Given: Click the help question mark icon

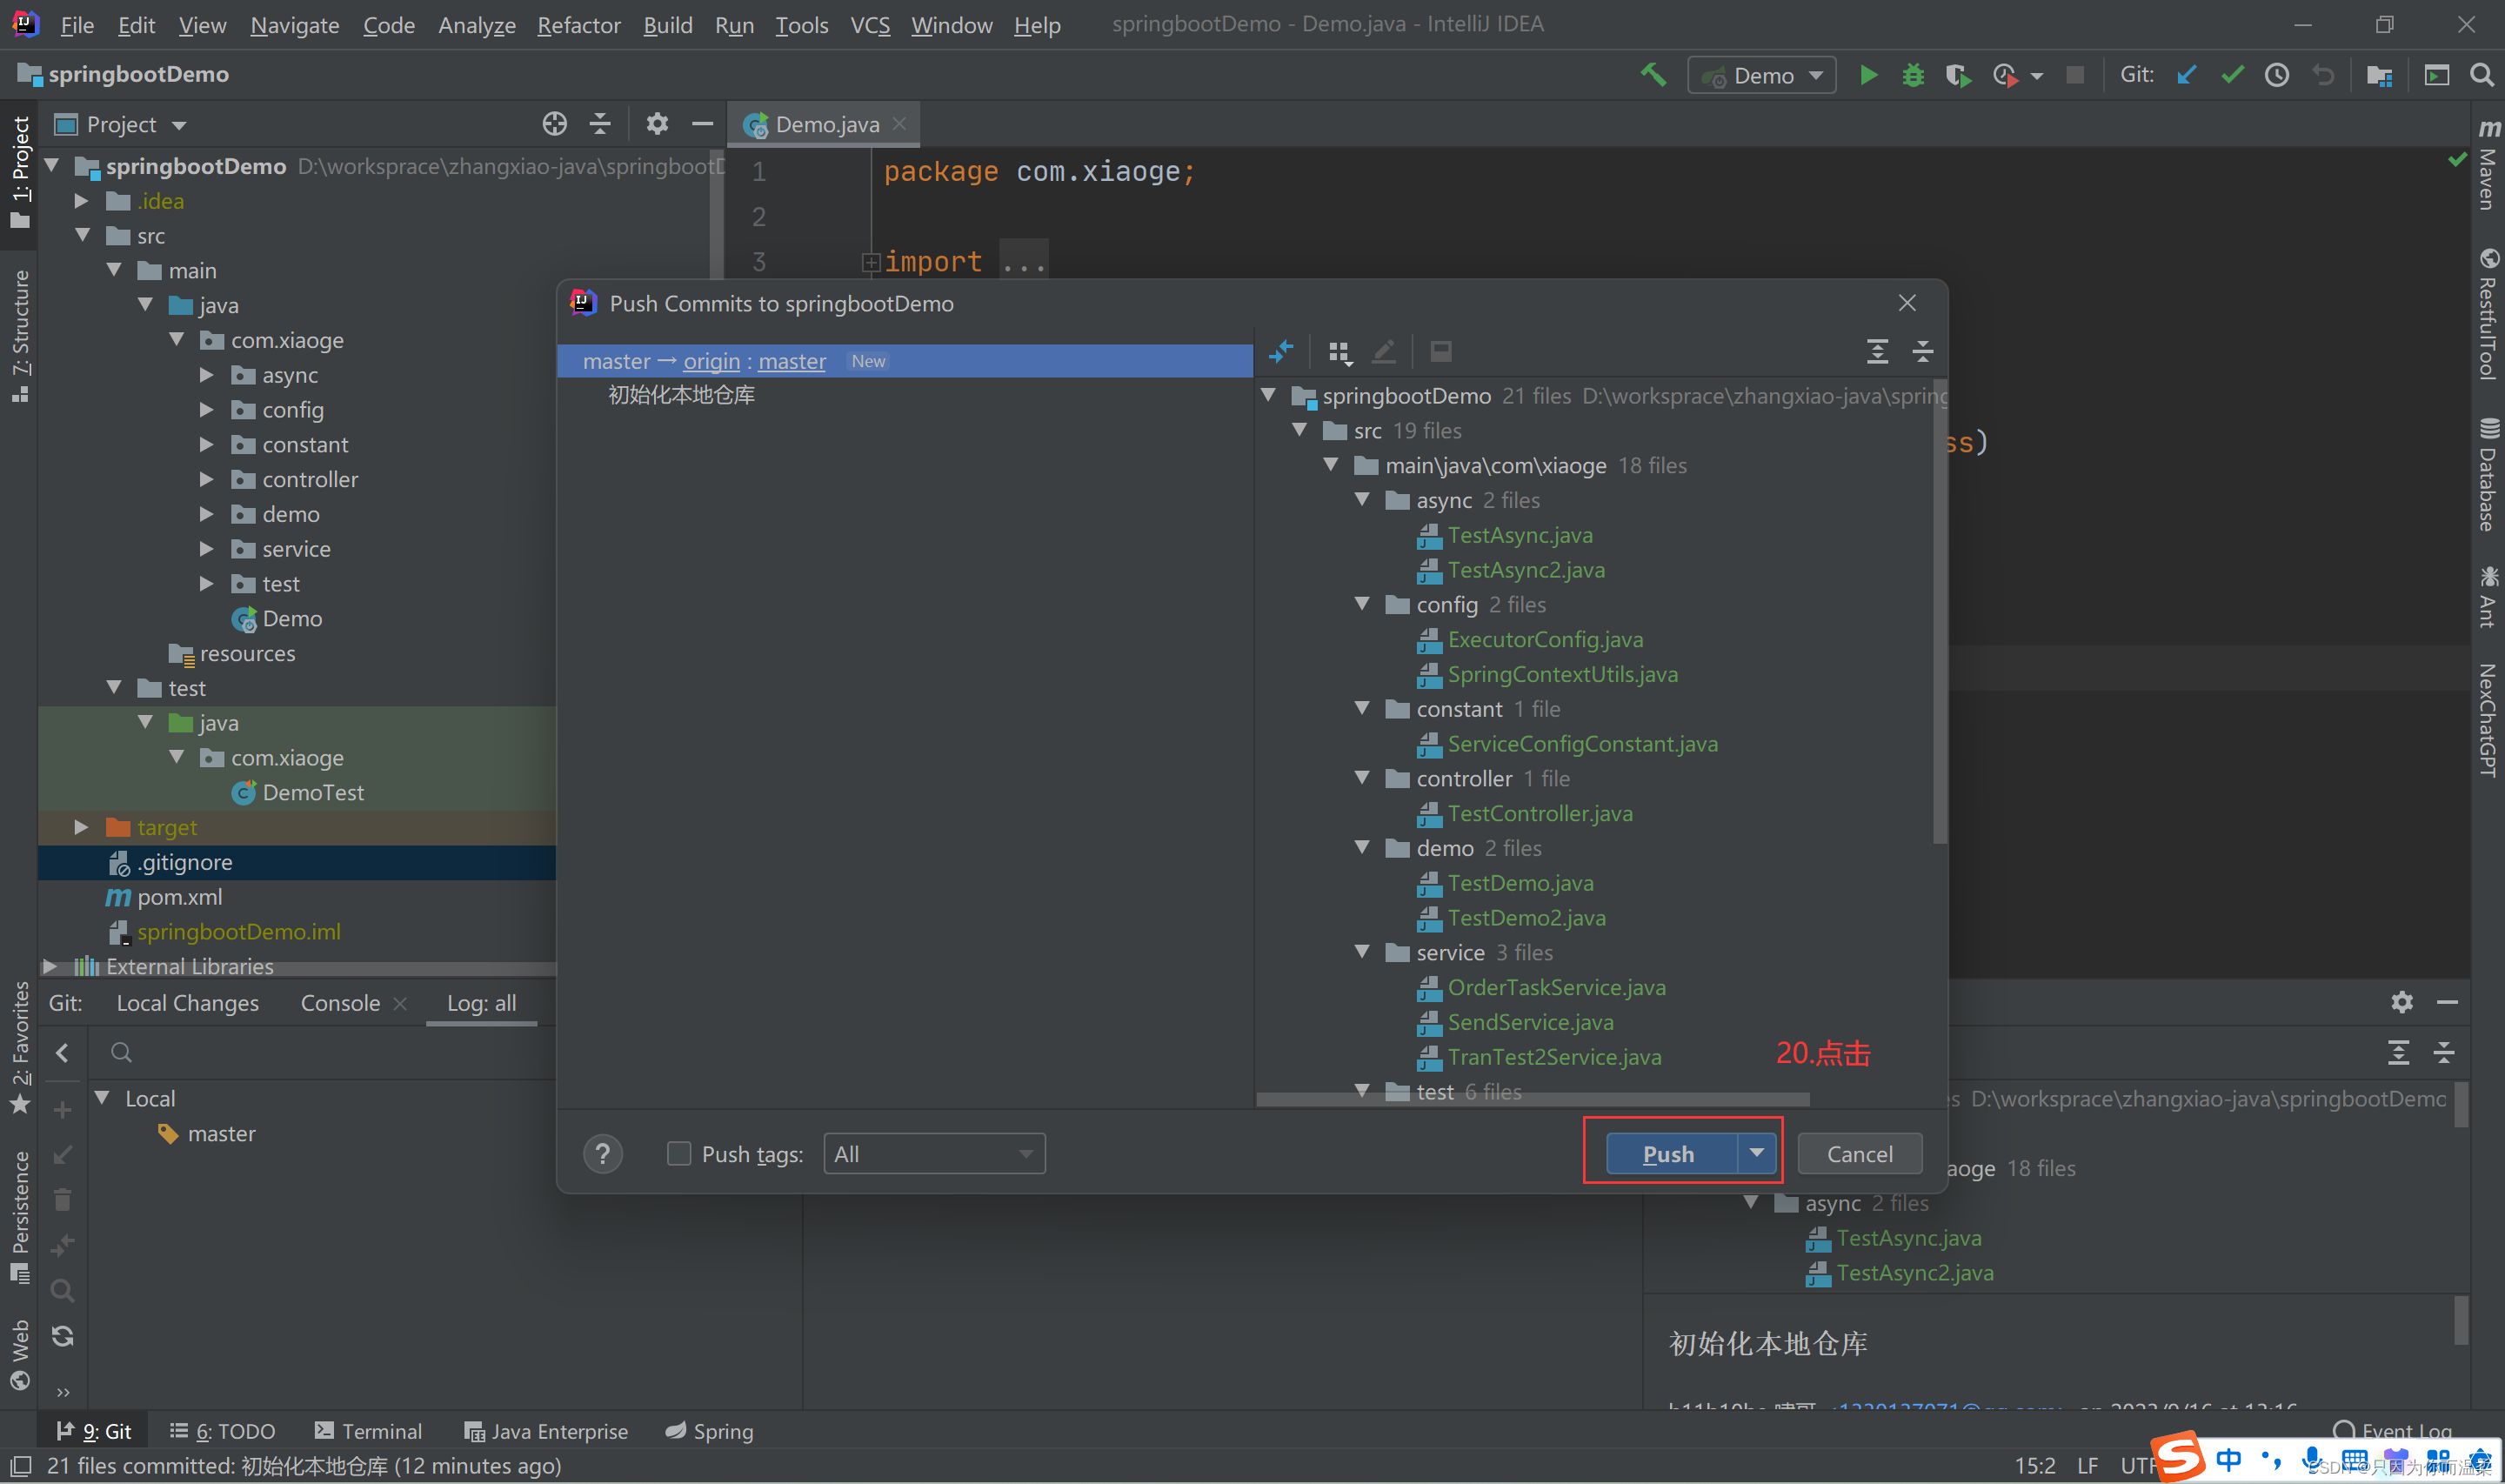Looking at the screenshot, I should click(x=605, y=1153).
